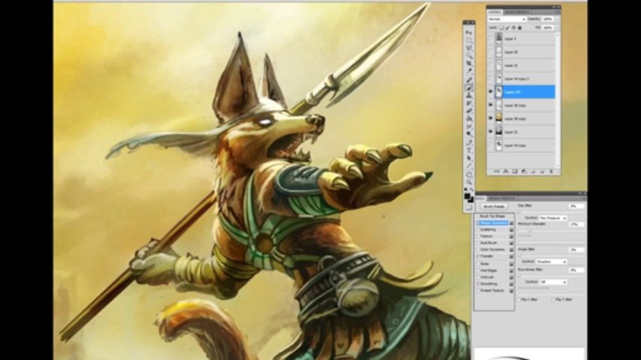Image resolution: width=641 pixels, height=360 pixels.
Task: Enable Dual Brush checkbox
Action: coord(478,243)
